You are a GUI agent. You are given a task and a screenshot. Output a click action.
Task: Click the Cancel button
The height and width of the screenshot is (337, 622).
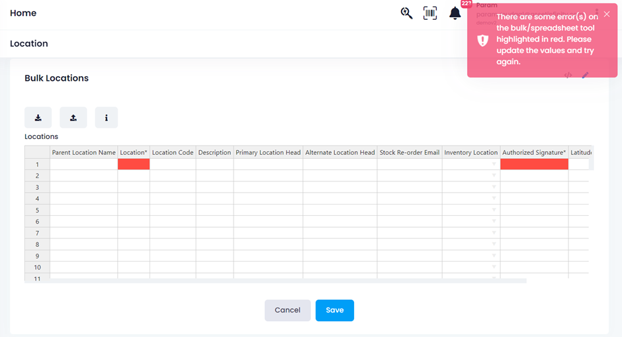[x=288, y=311]
